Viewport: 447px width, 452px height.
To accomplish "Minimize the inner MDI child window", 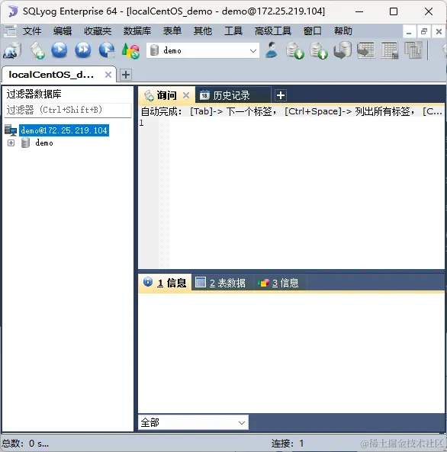I will coord(409,31).
